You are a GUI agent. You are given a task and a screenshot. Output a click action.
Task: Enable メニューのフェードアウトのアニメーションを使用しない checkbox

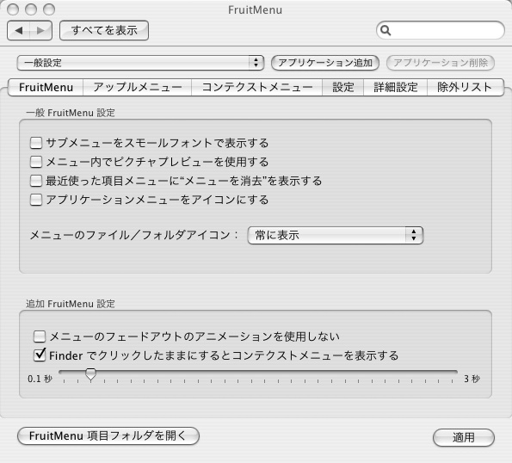tap(40, 336)
